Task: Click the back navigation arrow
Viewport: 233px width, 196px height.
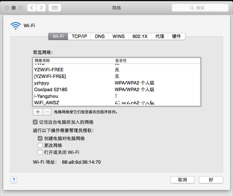Action: (32, 8)
